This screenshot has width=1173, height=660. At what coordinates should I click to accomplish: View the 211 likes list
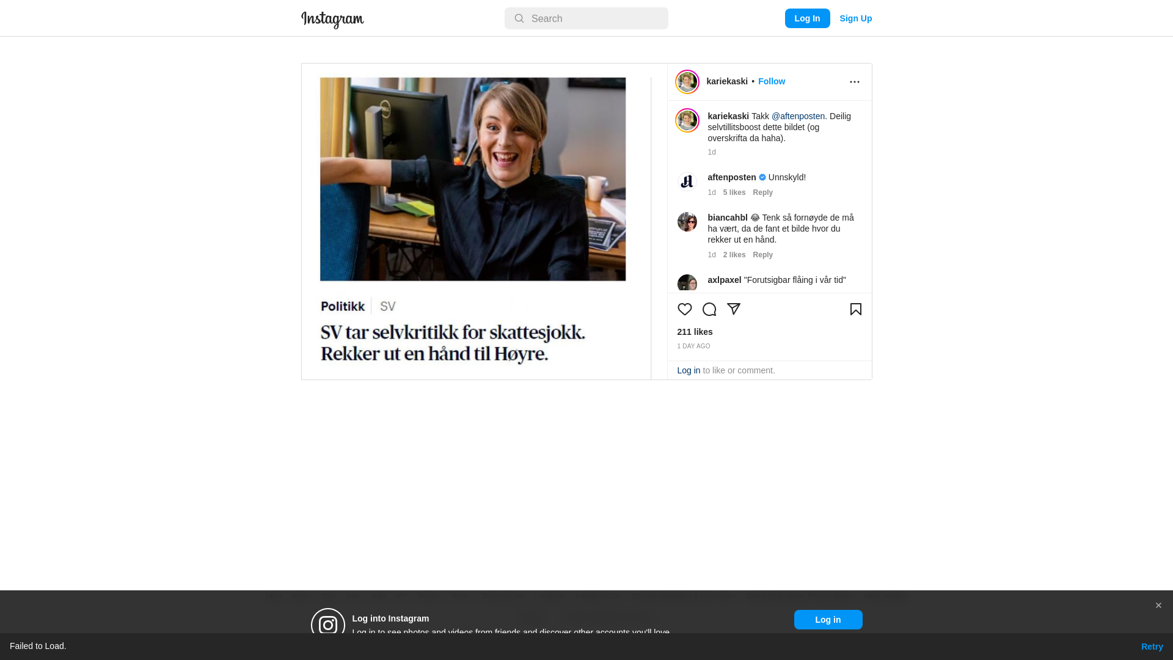[x=695, y=332]
